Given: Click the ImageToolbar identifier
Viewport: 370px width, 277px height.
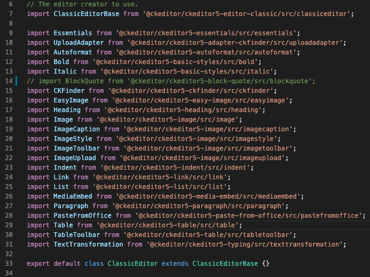Looking at the screenshot, I should 77,148.
